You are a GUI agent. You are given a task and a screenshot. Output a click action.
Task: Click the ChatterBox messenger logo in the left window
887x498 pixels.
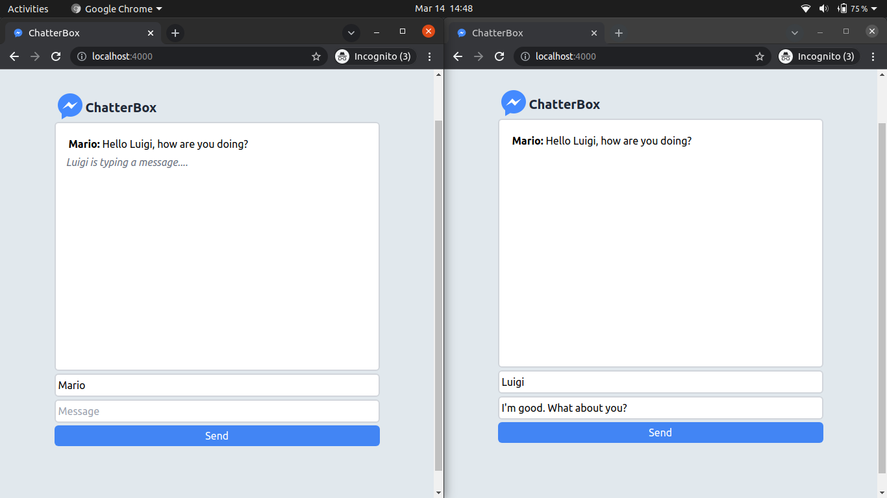pyautogui.click(x=70, y=105)
